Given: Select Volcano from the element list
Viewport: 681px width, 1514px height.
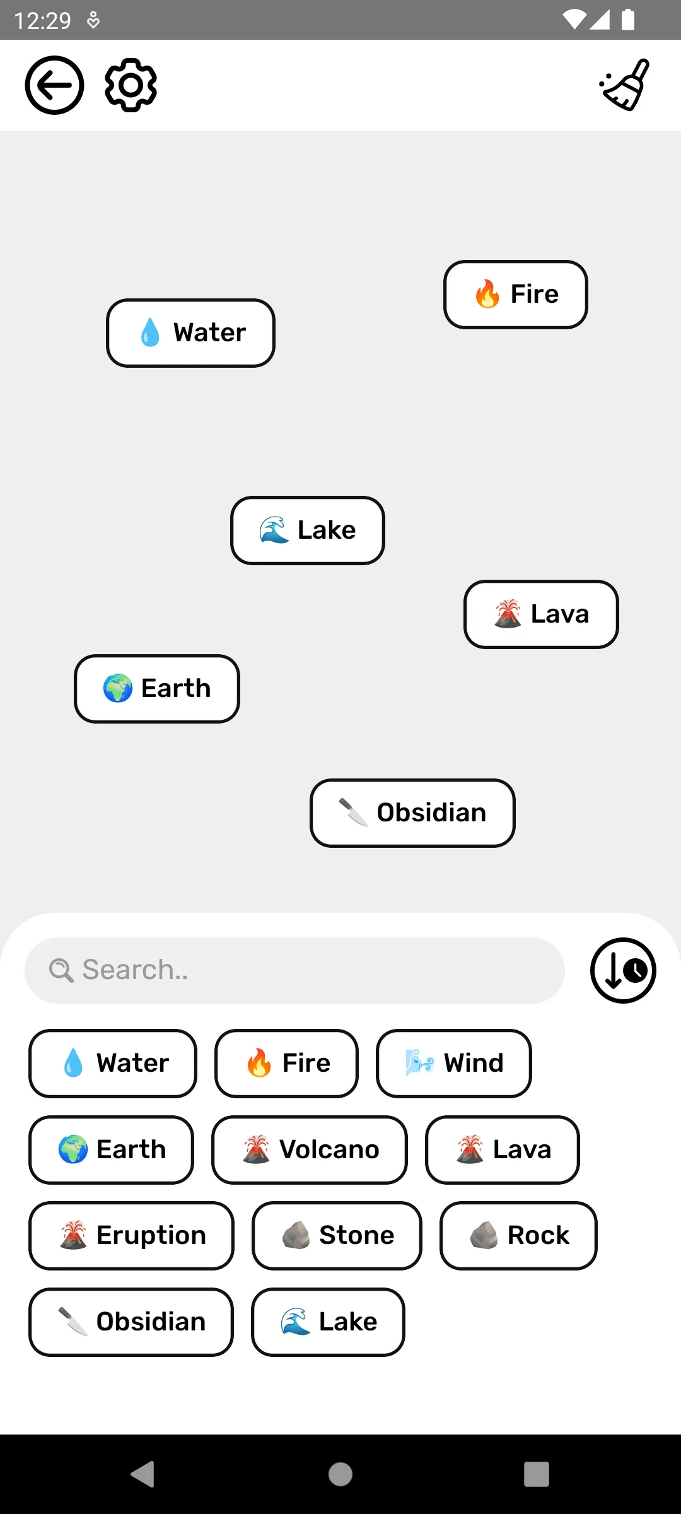Looking at the screenshot, I should tap(309, 1149).
